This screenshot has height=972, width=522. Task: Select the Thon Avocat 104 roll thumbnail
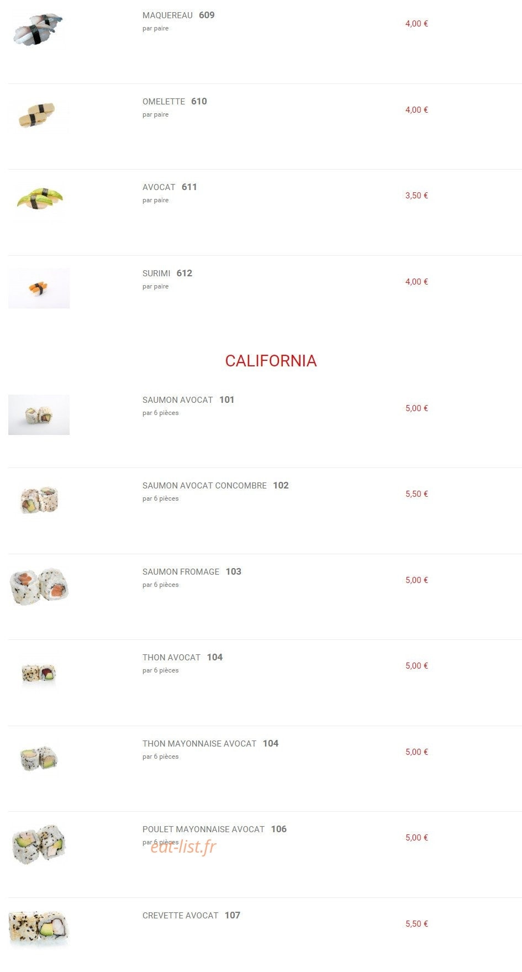coord(39,672)
